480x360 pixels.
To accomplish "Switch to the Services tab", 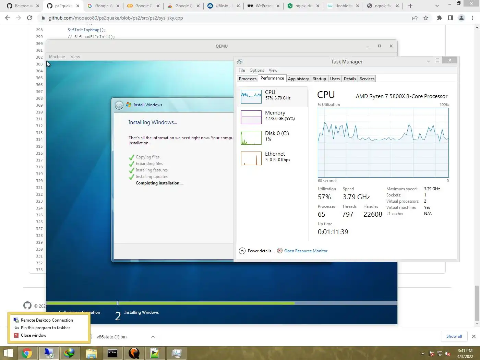I will [x=367, y=79].
